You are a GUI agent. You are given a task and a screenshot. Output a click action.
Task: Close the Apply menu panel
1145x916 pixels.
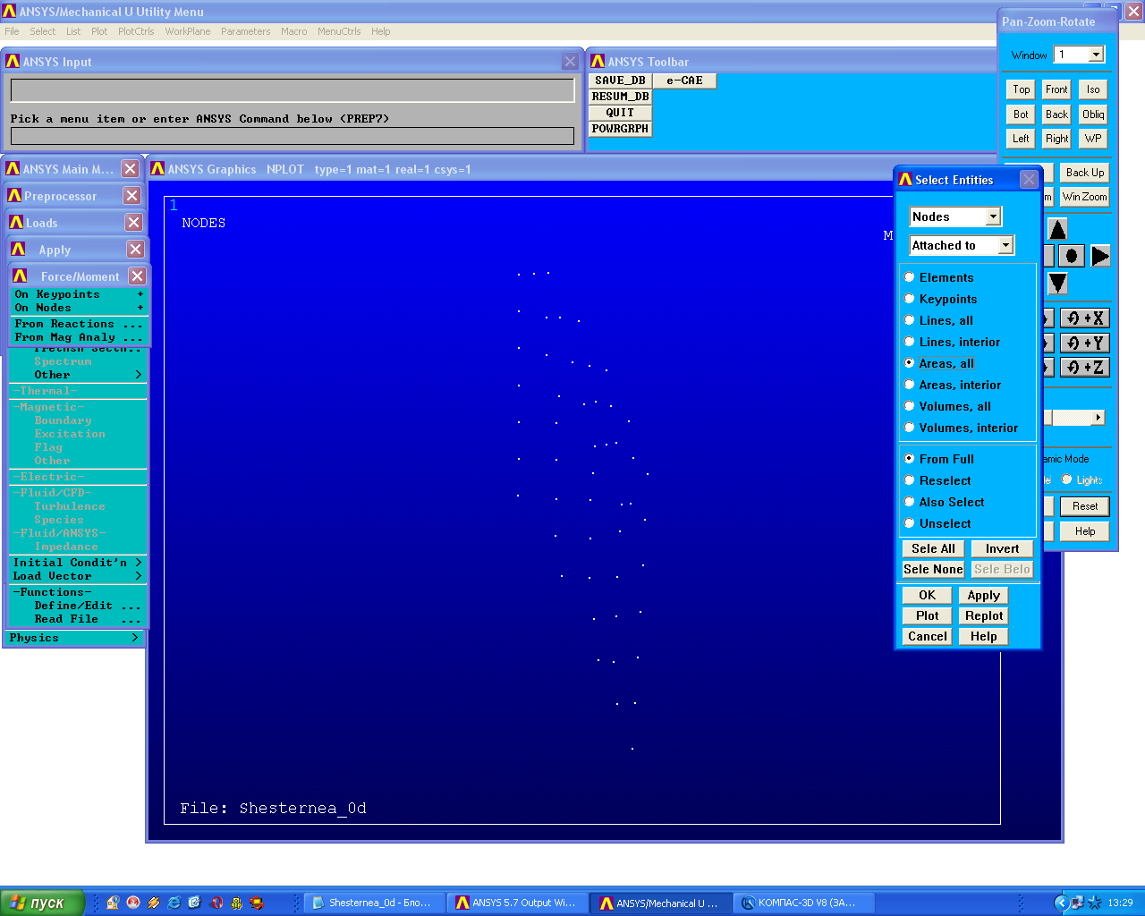pyautogui.click(x=135, y=249)
